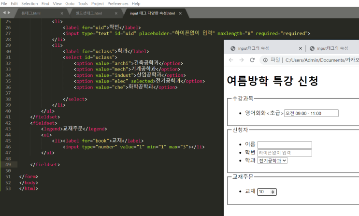Click the 교재주문 legend text in code

click(x=72, y=129)
